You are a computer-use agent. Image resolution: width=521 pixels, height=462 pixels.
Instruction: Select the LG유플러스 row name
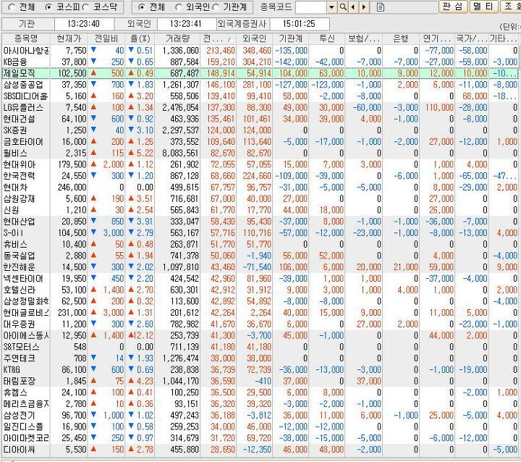23,107
